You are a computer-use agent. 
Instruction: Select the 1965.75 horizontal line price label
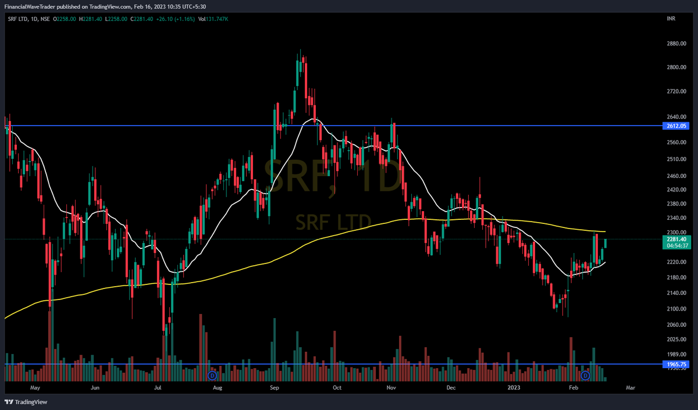(677, 364)
